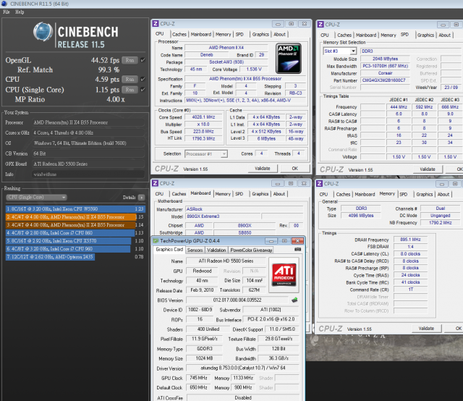Open the Memory tab in the SPD CPU-Z window

pos(388,35)
